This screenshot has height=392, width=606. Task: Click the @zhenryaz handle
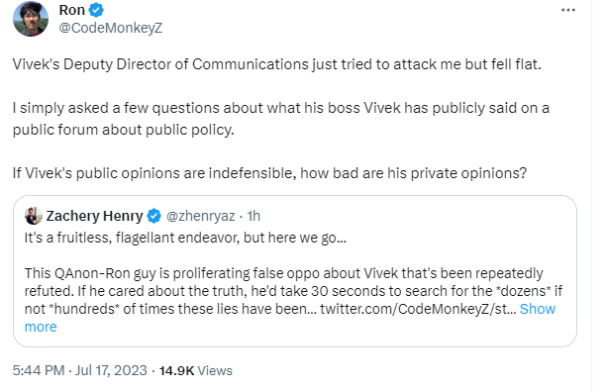click(x=201, y=216)
